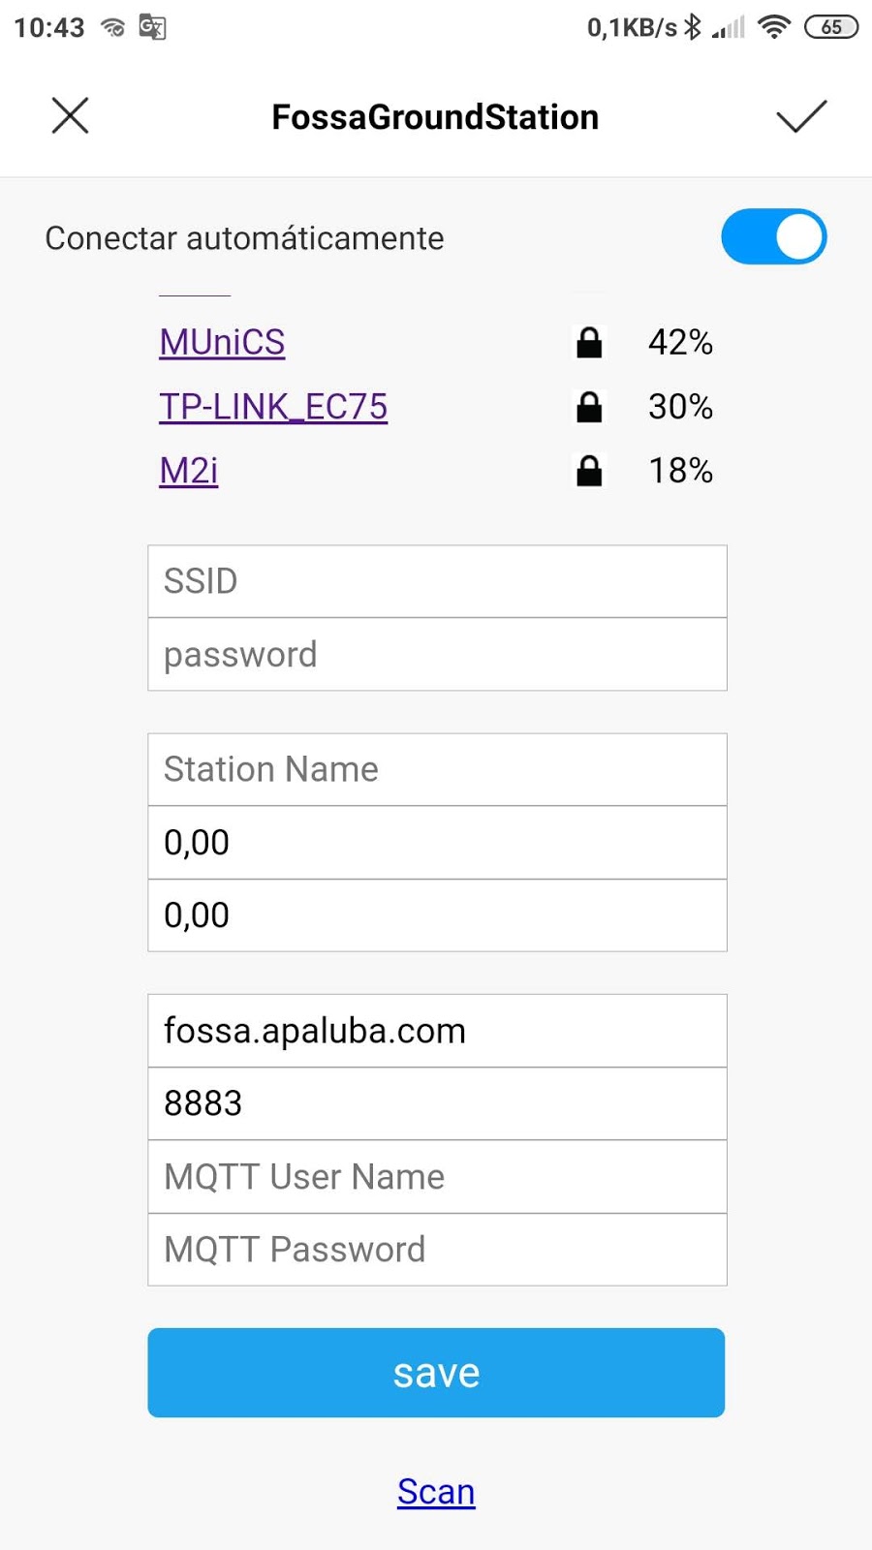
Task: Tap the Bluetooth status bar icon
Action: click(692, 27)
